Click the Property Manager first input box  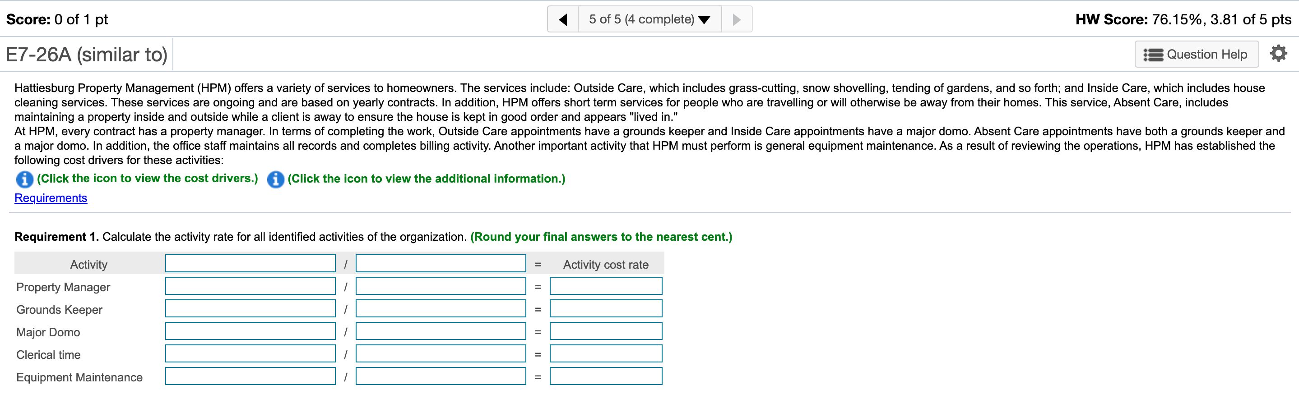(x=250, y=286)
